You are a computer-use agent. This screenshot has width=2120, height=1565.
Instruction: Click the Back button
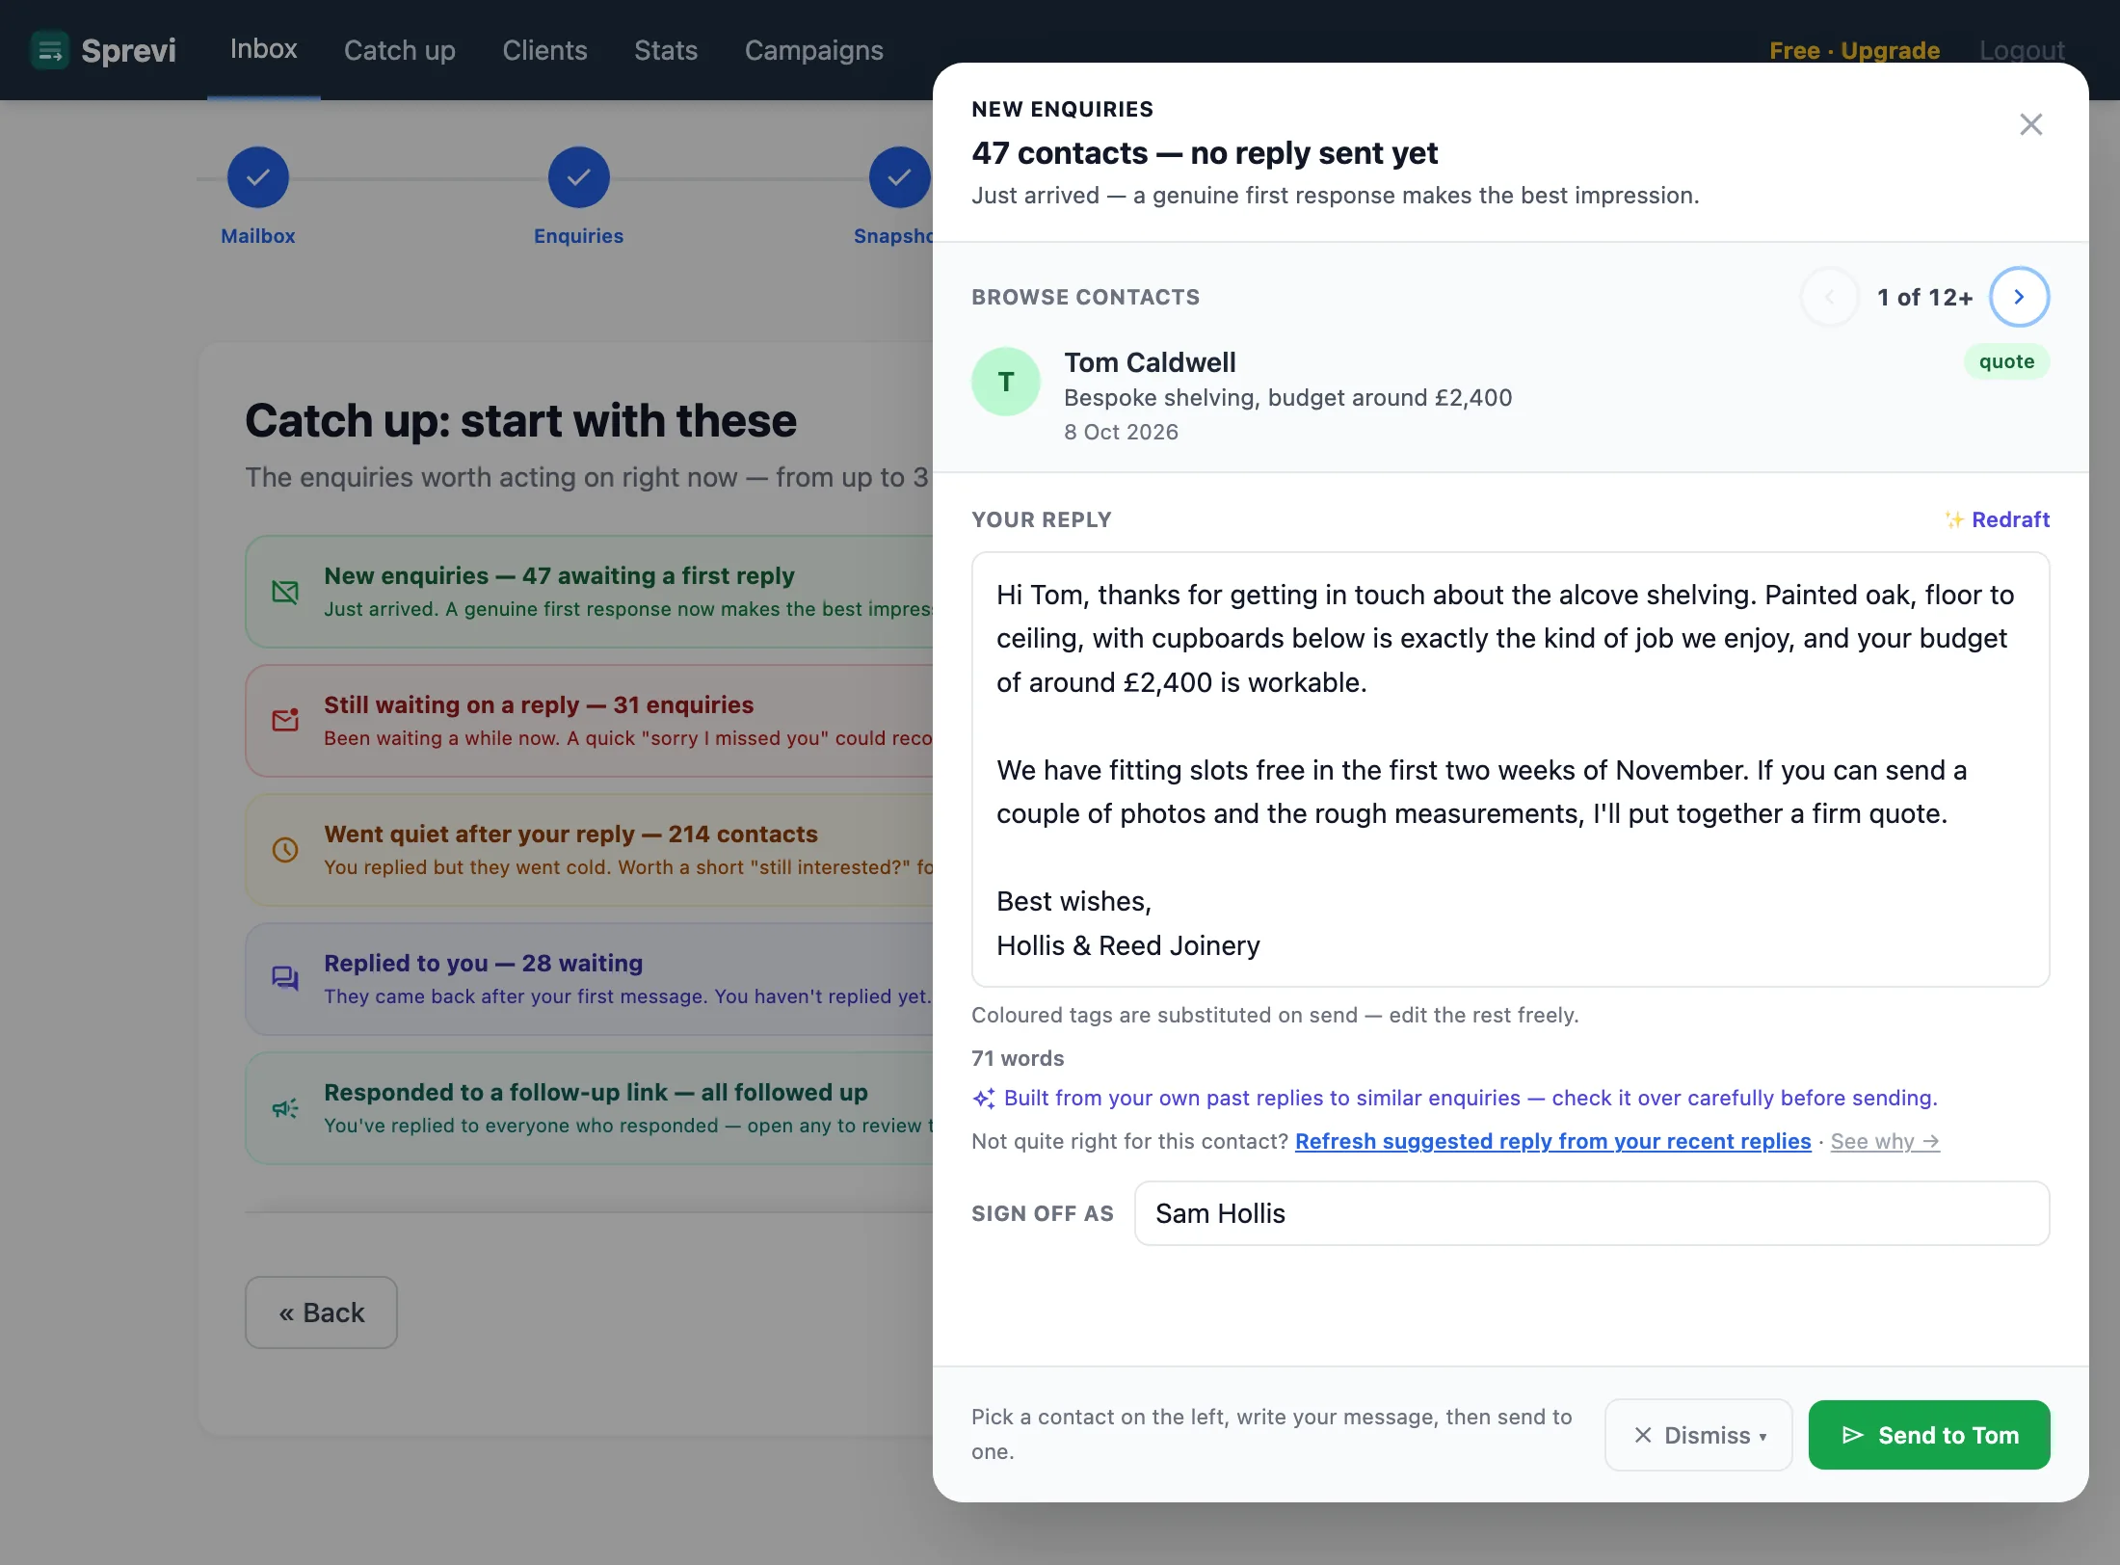tap(321, 1313)
